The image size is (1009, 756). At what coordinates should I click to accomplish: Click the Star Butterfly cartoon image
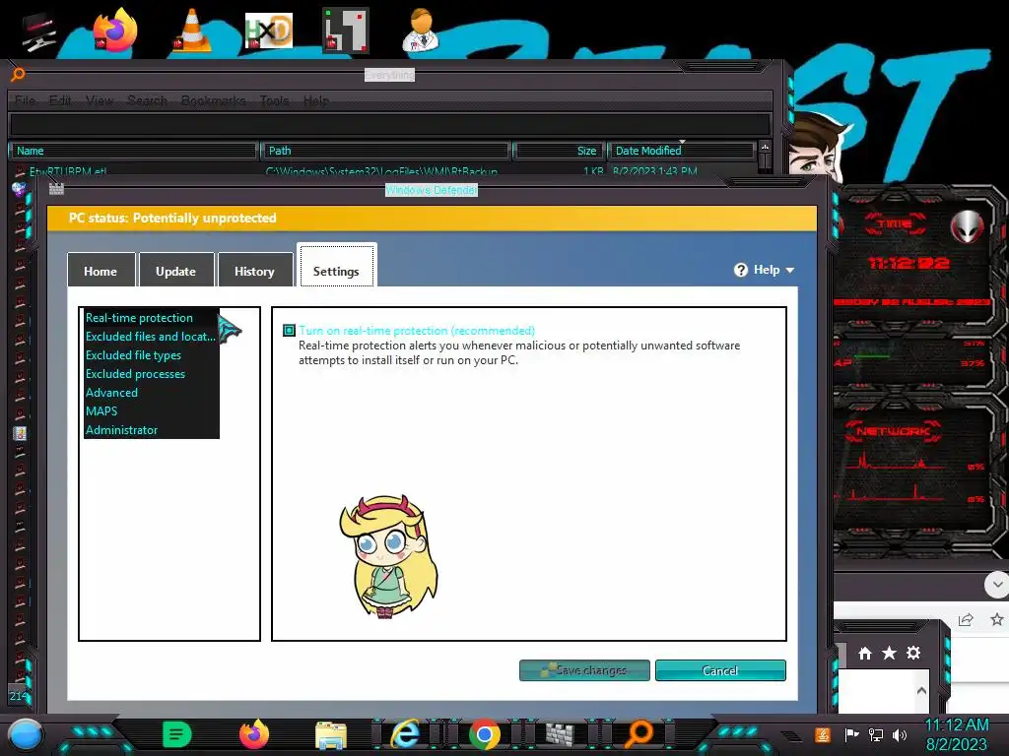pos(388,556)
